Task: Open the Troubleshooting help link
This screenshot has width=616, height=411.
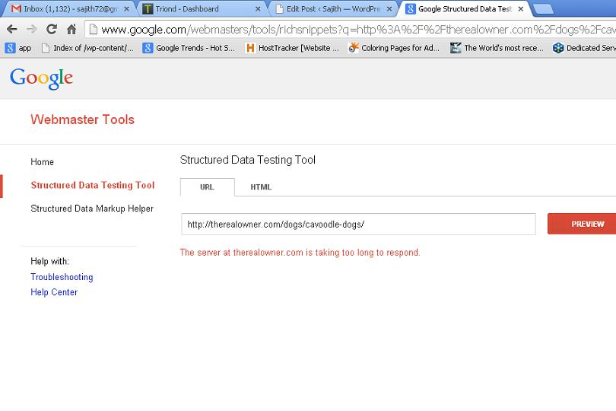Action: coord(62,277)
